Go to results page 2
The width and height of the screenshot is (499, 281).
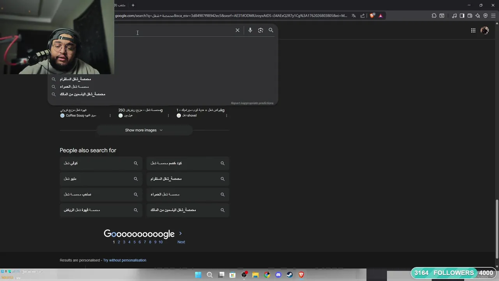click(119, 242)
